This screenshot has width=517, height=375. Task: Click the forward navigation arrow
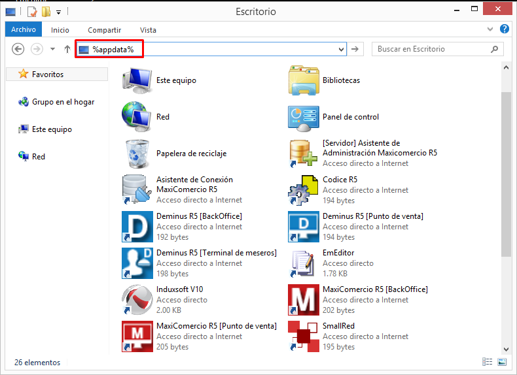pos(37,49)
